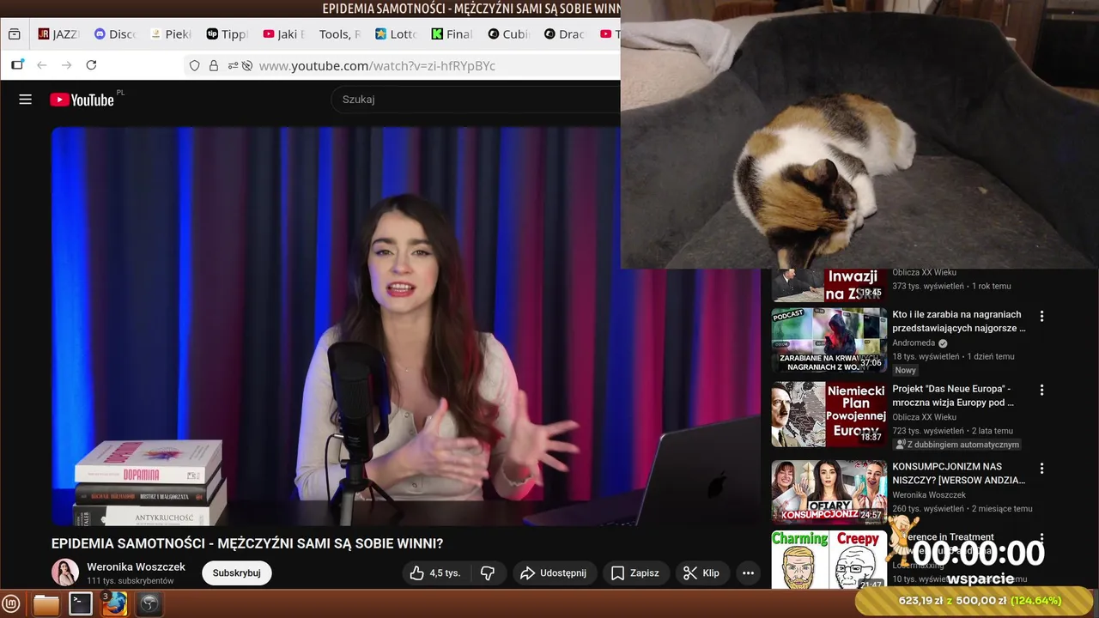Open the file manager folder in the taskbar

pyautogui.click(x=46, y=604)
